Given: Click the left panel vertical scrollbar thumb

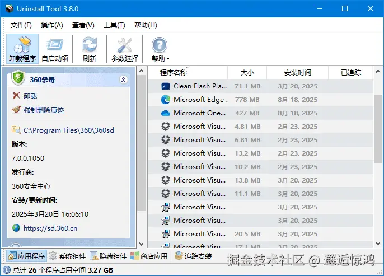Looking at the screenshot, I should pos(141,143).
